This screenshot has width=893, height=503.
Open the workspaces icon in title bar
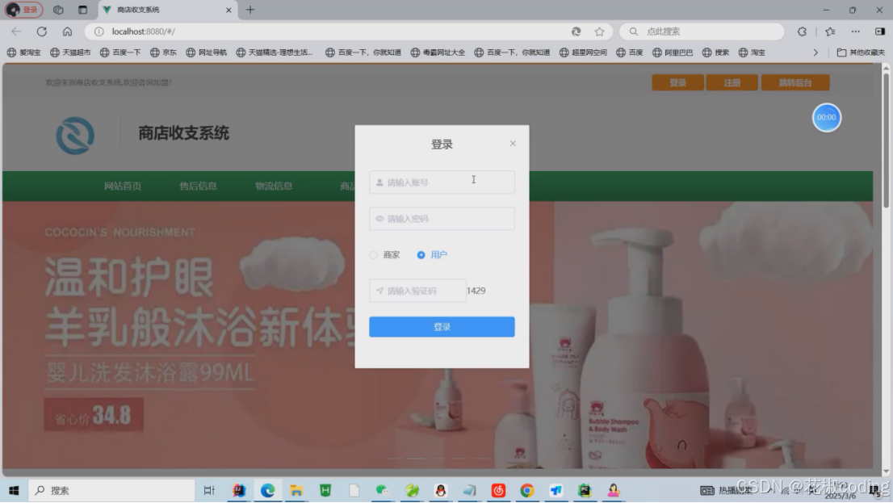58,10
